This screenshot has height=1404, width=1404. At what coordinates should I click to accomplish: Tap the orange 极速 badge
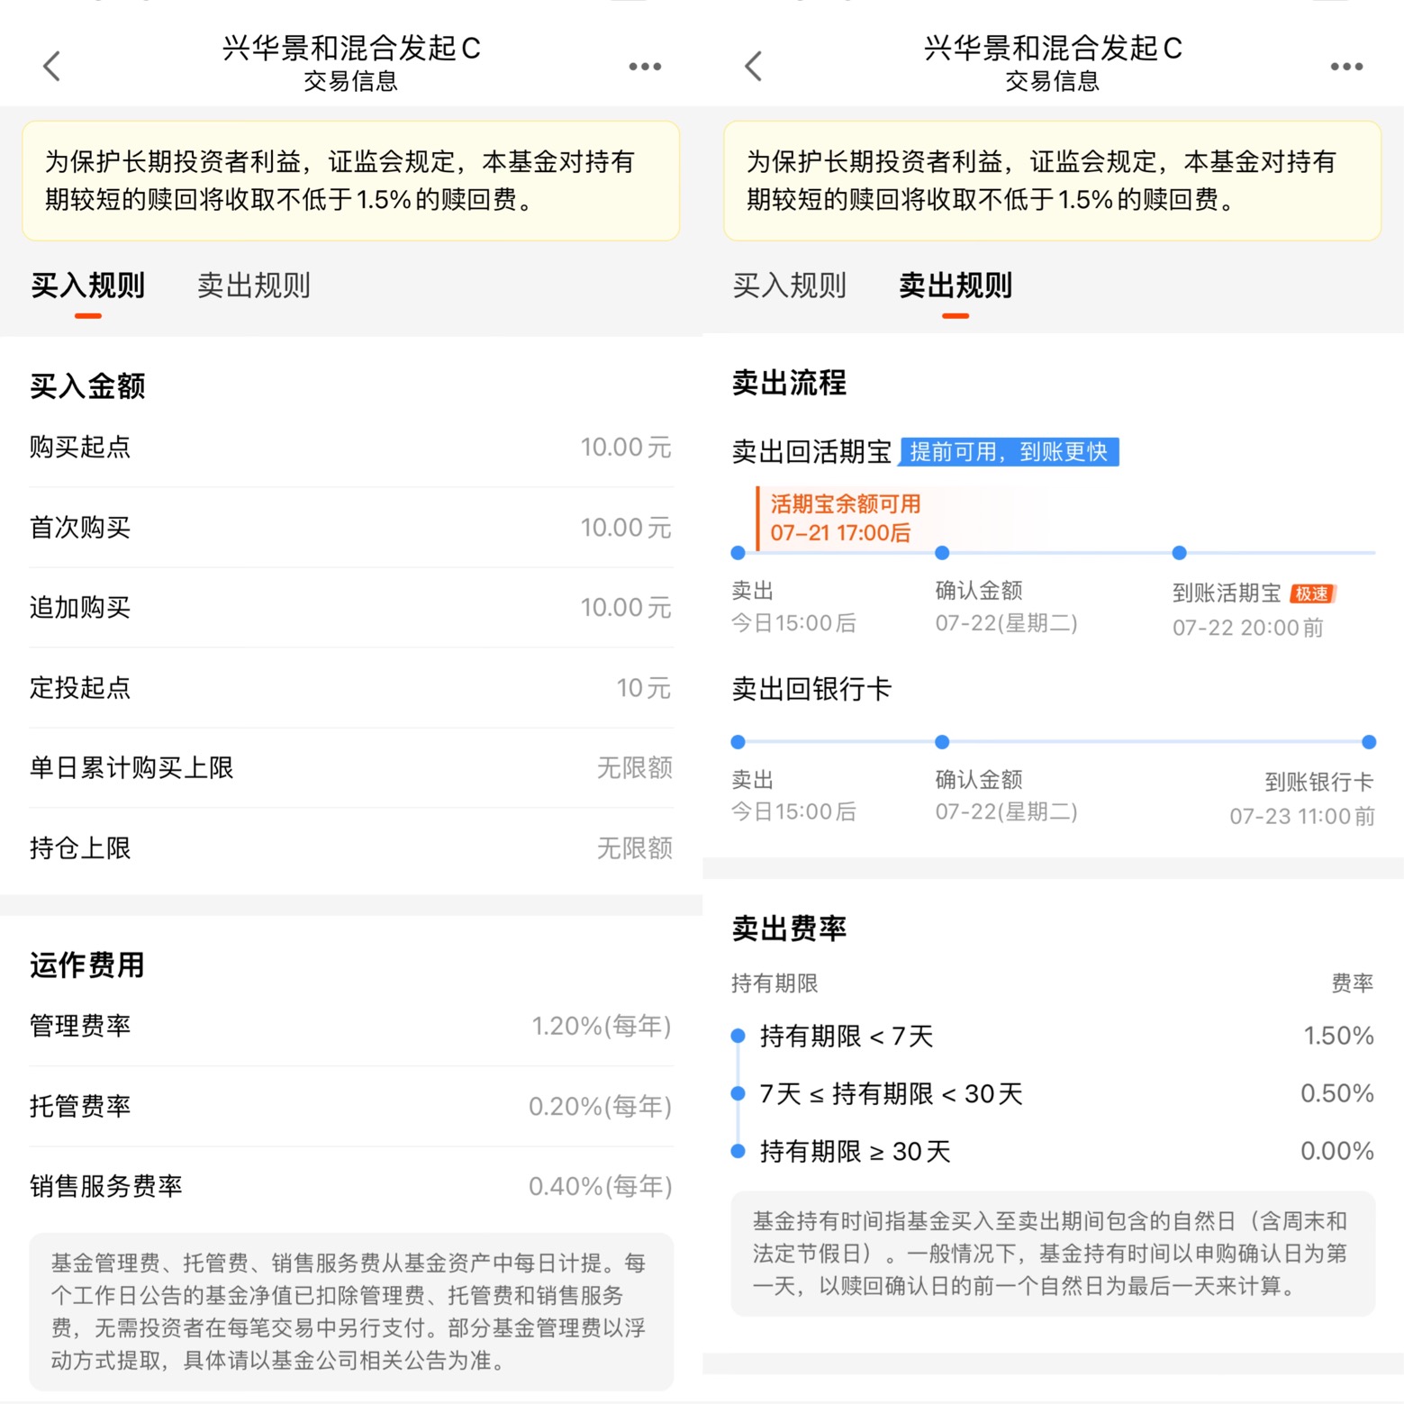click(1312, 593)
